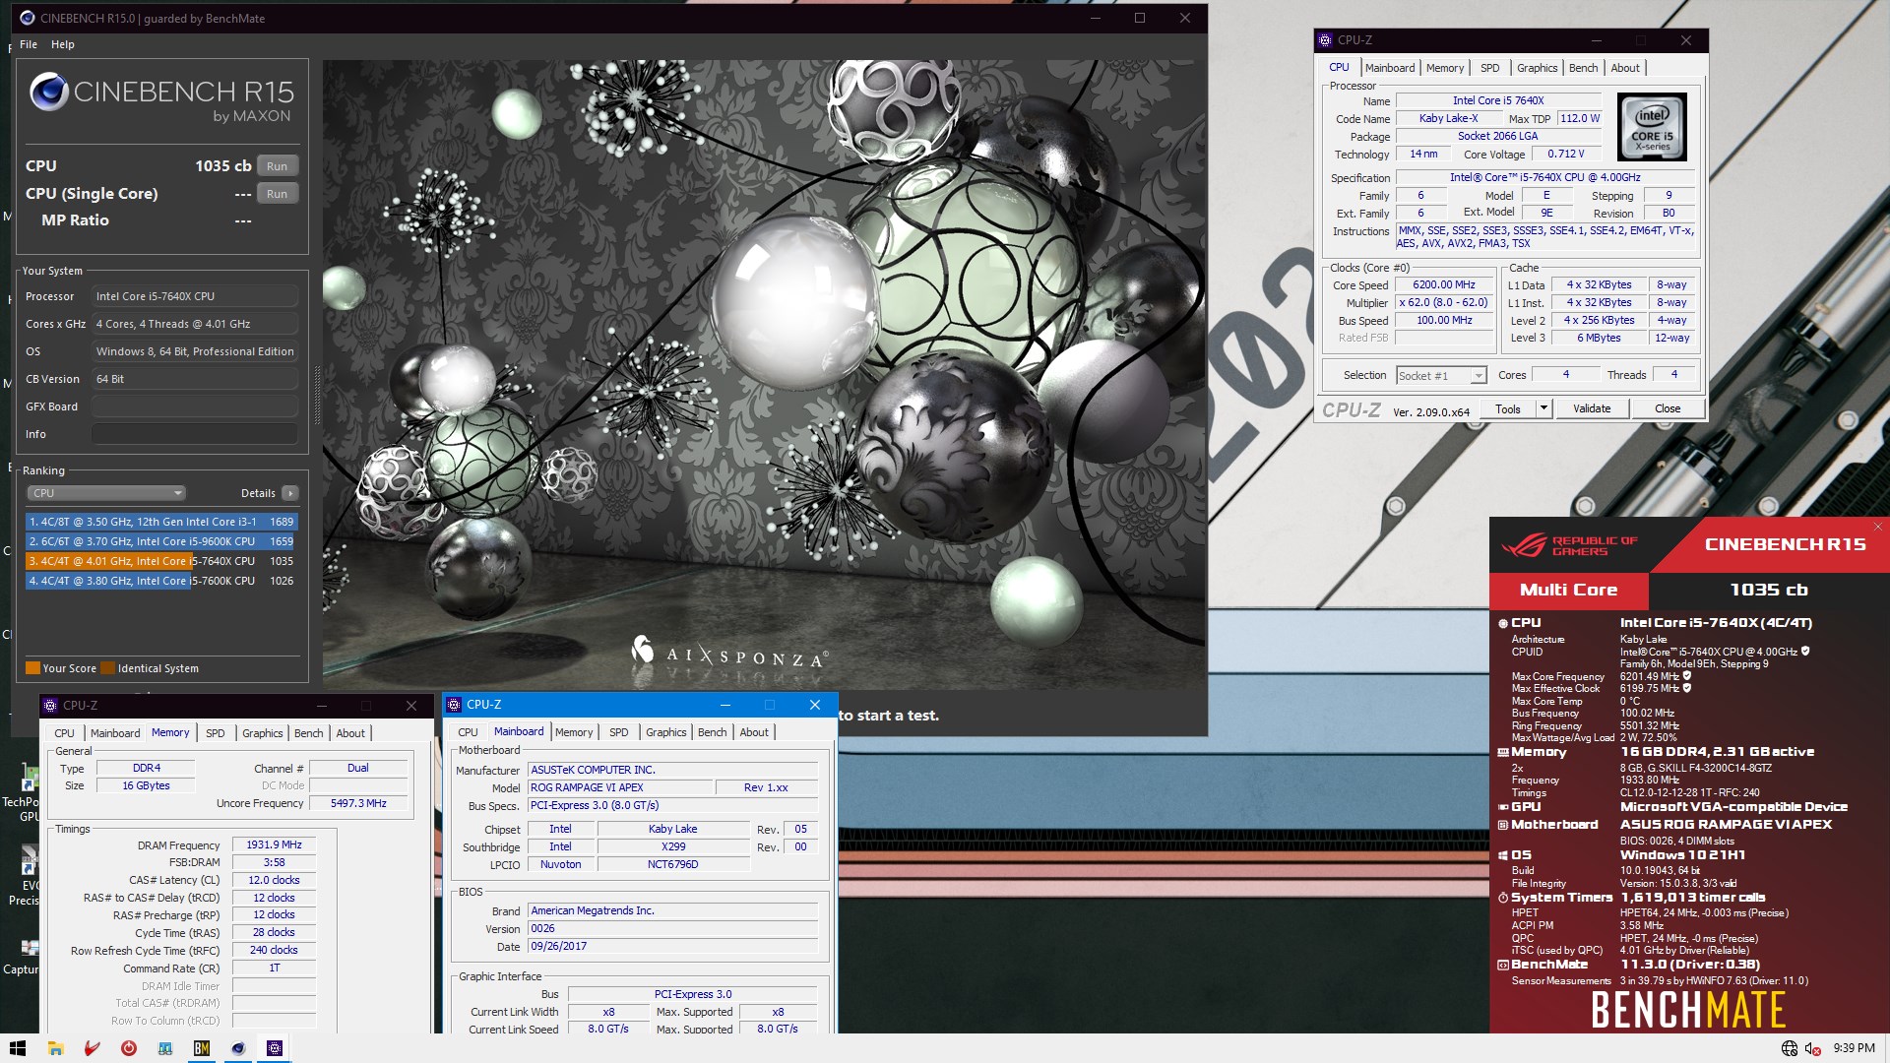
Task: Click the Validate button in CPU-Z
Action: 1592,408
